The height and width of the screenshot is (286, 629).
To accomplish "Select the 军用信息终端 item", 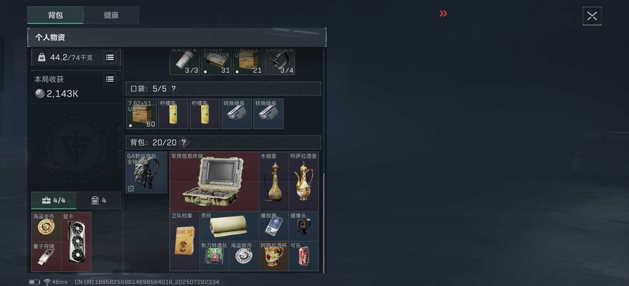I will pos(214,181).
